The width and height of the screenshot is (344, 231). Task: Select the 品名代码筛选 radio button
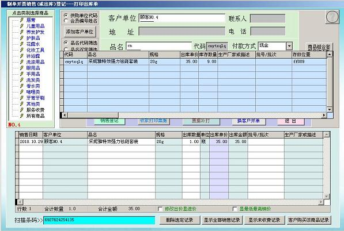(66, 43)
